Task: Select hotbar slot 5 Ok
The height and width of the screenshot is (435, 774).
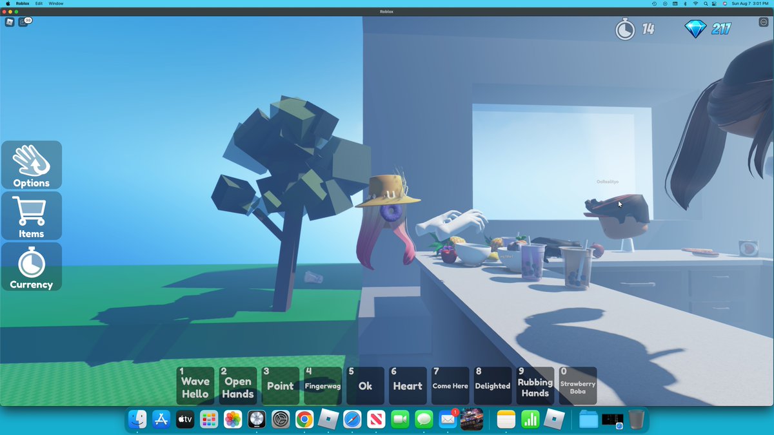Action: click(365, 385)
